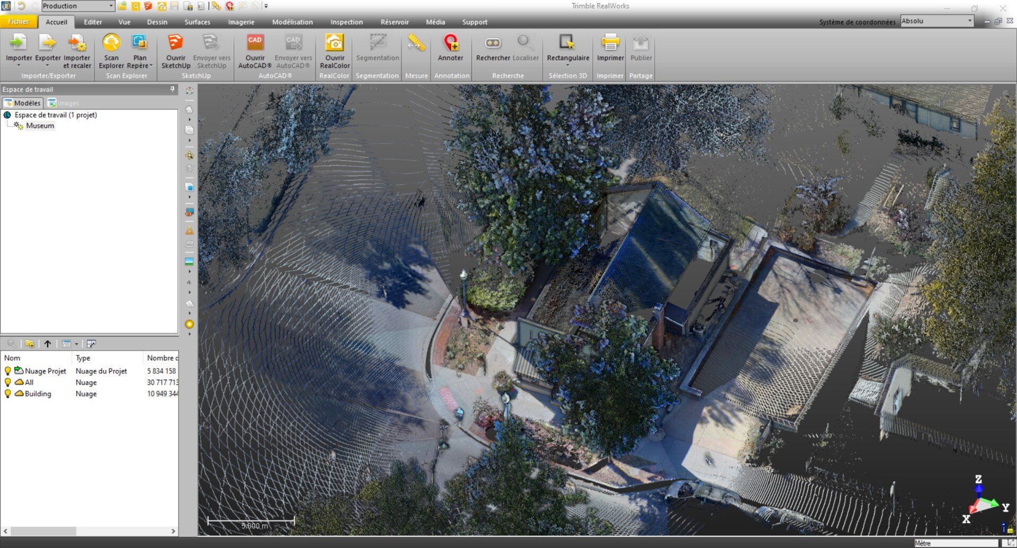Screen dimensions: 1017x548
Task: Open the RealColor tool
Action: tap(334, 43)
